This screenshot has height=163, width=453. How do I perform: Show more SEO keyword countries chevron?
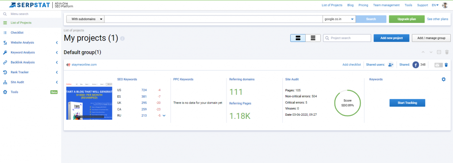click(x=164, y=116)
